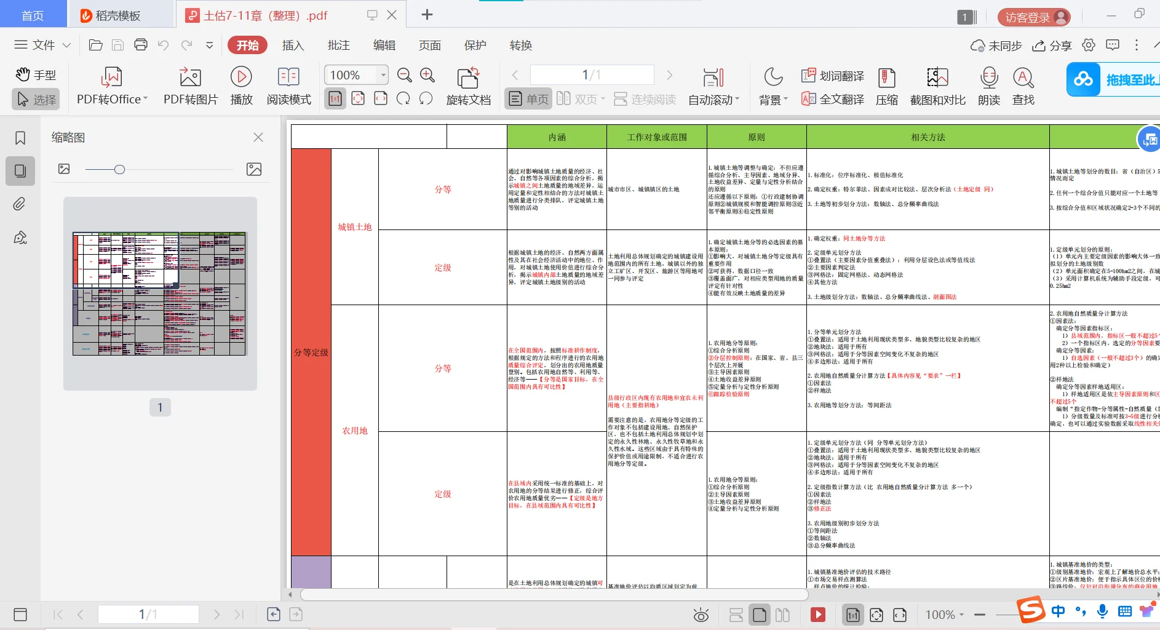Enable 划词翻译 word translation
The width and height of the screenshot is (1160, 630).
point(833,76)
